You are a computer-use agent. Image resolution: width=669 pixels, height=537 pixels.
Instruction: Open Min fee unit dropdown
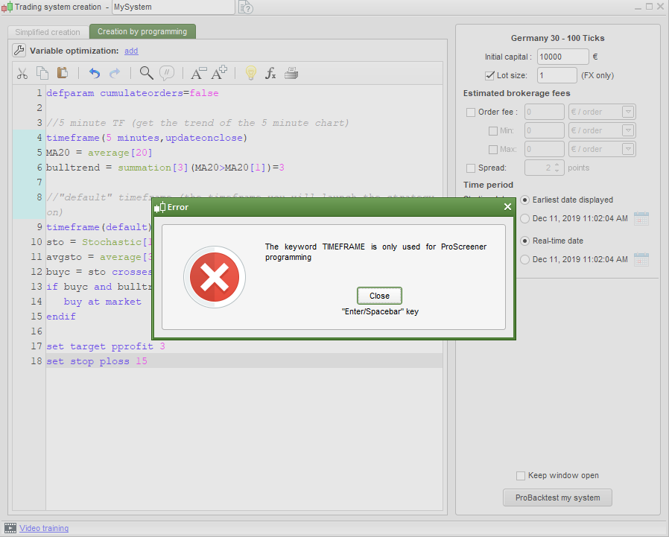(627, 130)
